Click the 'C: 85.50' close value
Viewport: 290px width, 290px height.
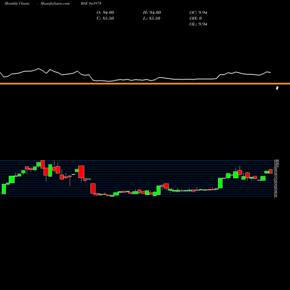[x=105, y=19]
